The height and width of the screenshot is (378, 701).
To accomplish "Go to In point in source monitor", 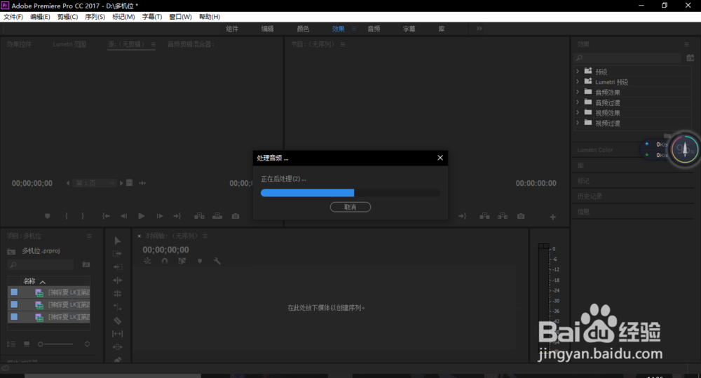I will tap(106, 216).
